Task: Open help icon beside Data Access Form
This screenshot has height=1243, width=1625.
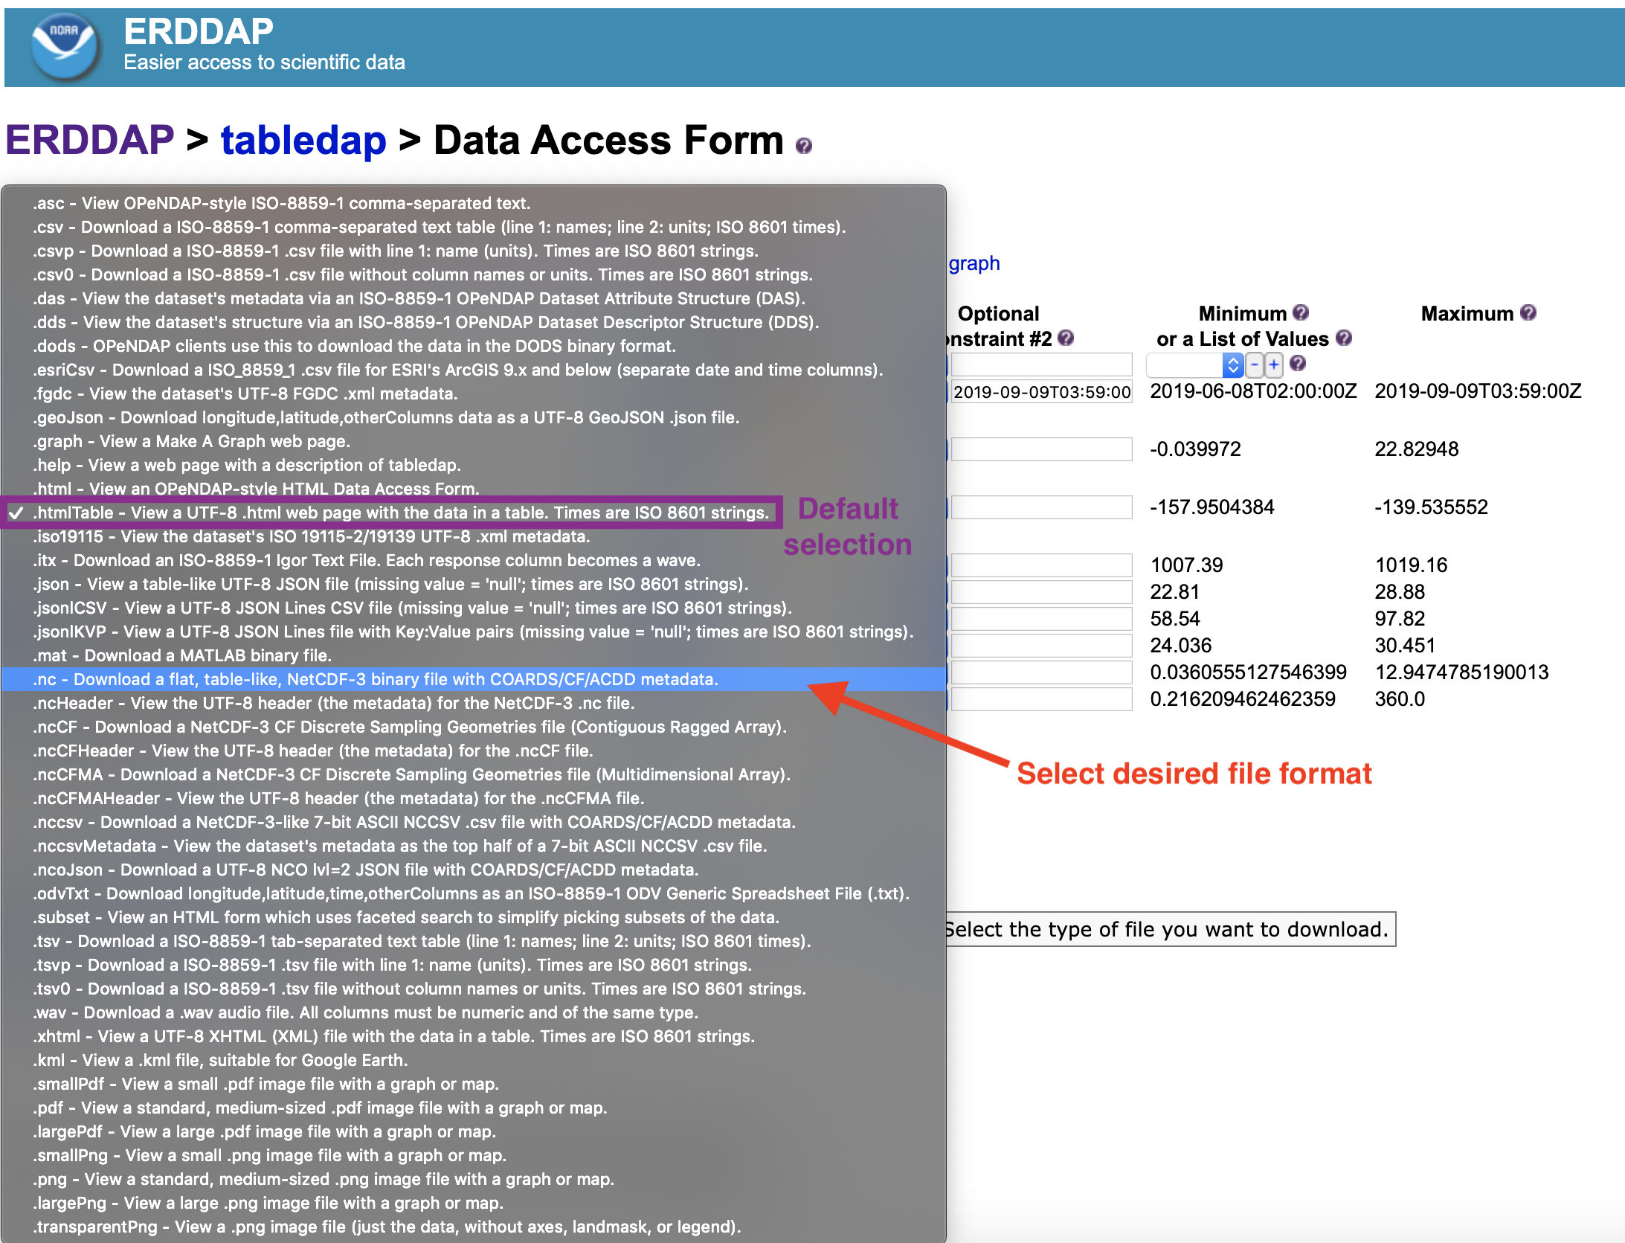Action: pyautogui.click(x=803, y=146)
